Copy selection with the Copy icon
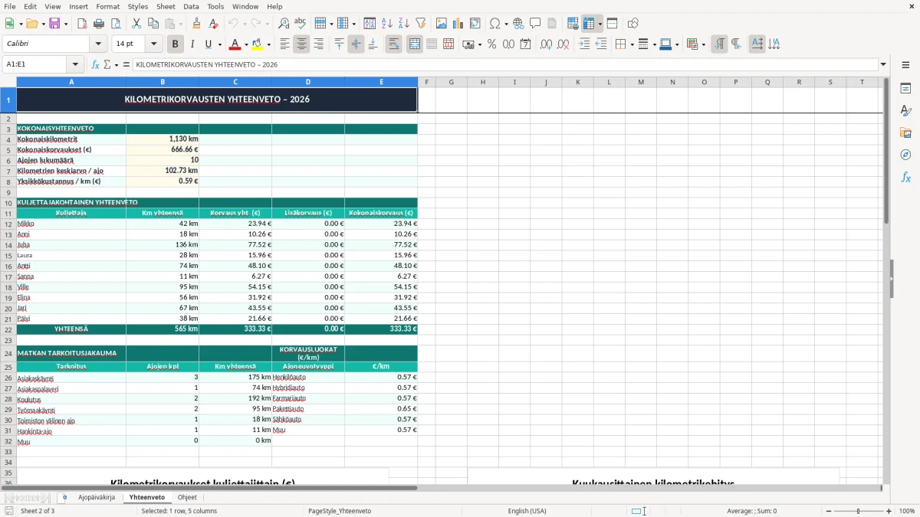920x517 pixels. [x=153, y=24]
